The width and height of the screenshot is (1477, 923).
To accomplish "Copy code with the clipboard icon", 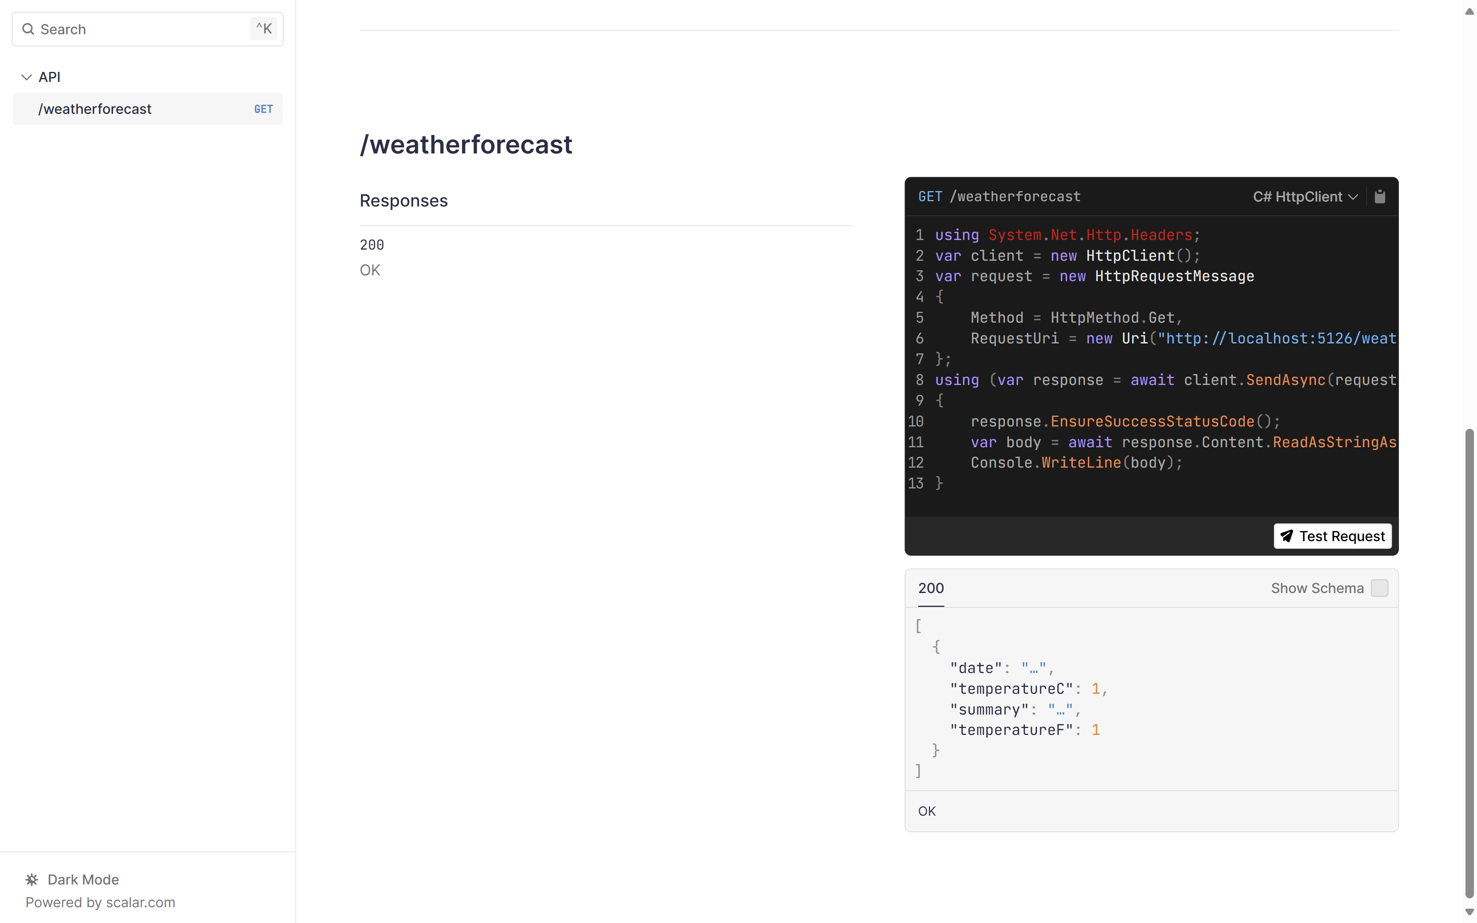I will (x=1379, y=197).
